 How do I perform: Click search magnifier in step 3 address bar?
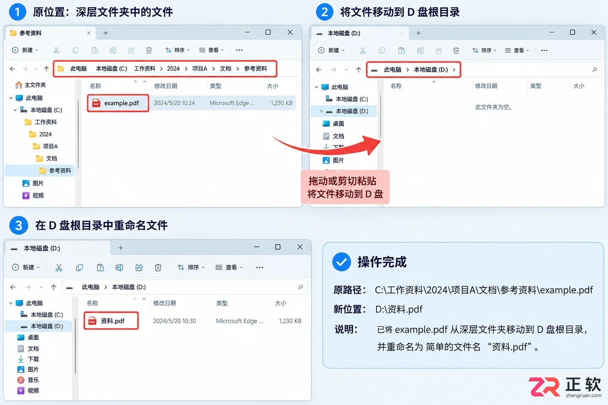301,287
